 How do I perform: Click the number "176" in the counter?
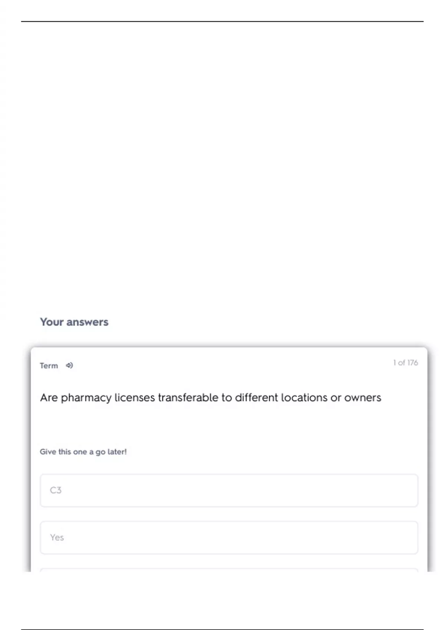coord(412,362)
